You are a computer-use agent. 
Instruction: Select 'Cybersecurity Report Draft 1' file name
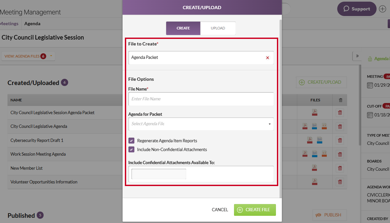click(37, 140)
